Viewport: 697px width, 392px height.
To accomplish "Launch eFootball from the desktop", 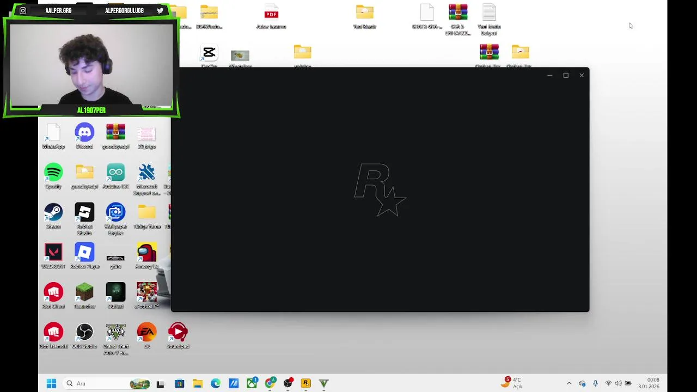I will (146, 295).
